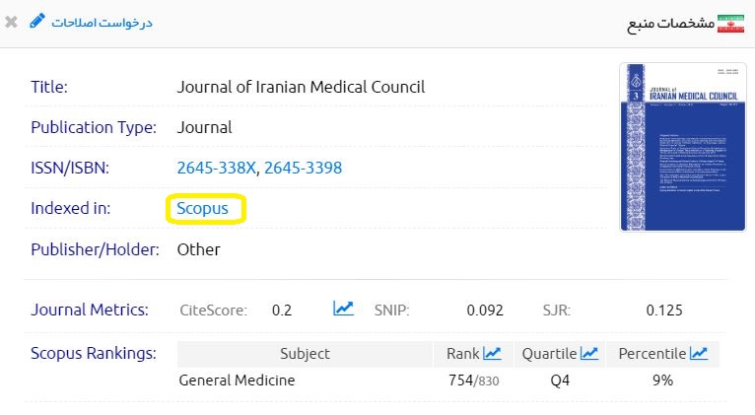
Task: Click the Iran flag icon
Action: [x=730, y=23]
